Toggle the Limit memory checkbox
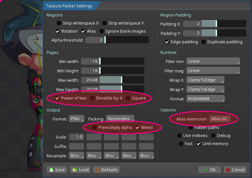The image size is (252, 178). pyautogui.click(x=199, y=143)
